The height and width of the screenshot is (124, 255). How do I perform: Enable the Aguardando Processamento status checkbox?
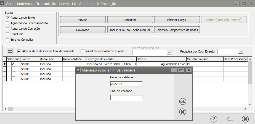click(7, 23)
